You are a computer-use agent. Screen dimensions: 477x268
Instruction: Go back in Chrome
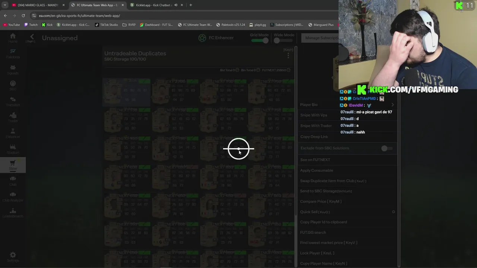[5, 16]
